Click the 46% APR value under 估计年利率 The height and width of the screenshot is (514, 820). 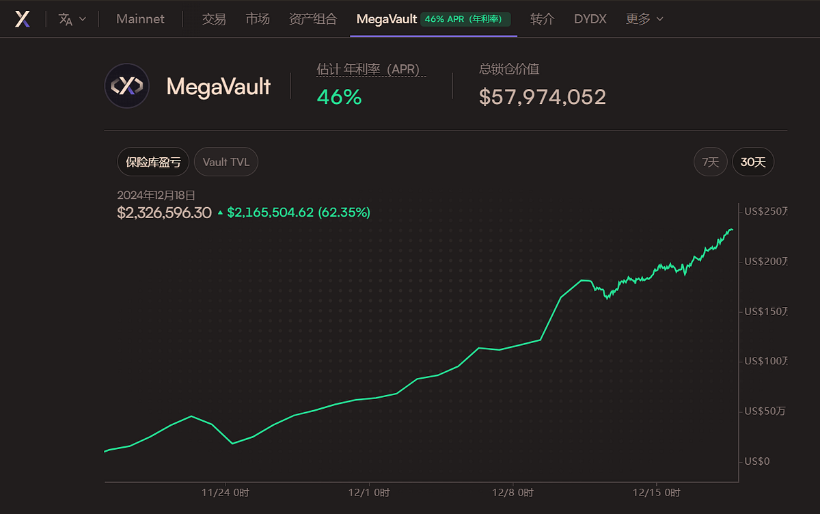point(338,97)
